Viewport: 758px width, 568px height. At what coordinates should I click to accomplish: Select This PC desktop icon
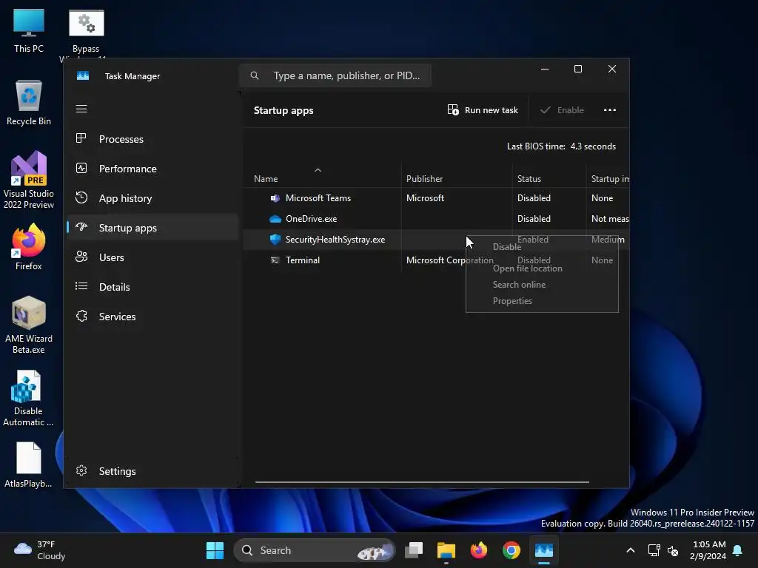tap(29, 31)
